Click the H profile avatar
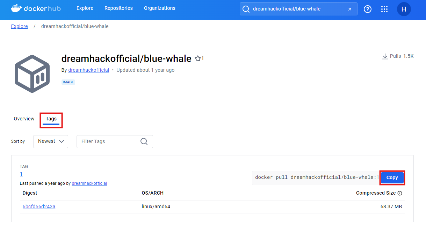Screen dimensions: 426x231 click(404, 9)
